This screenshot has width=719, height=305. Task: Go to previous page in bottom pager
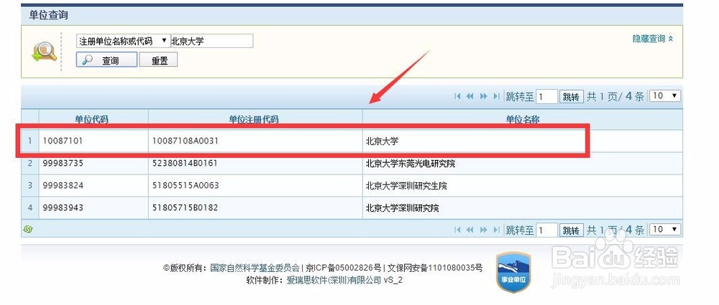click(470, 230)
